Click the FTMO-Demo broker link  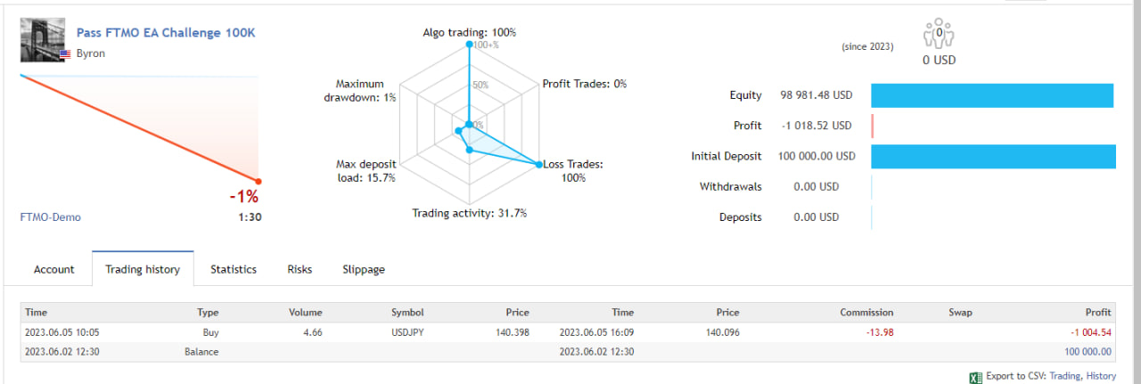point(50,217)
